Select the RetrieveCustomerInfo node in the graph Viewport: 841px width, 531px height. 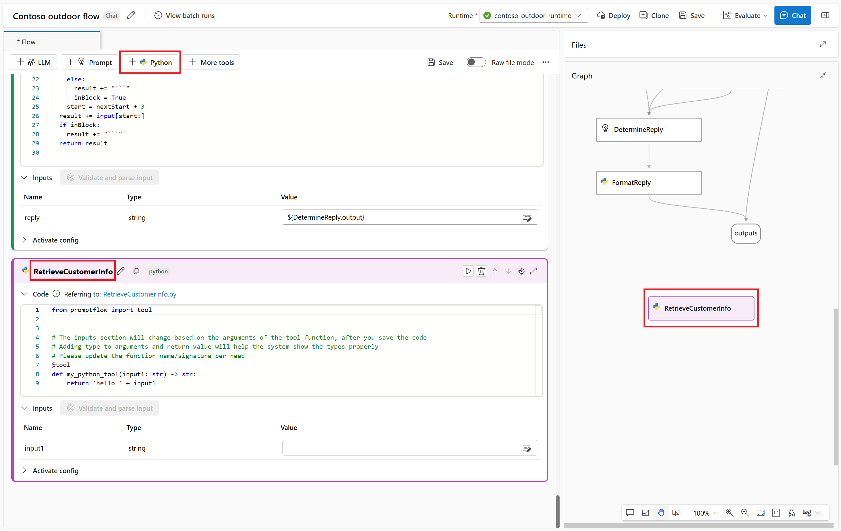pos(701,308)
